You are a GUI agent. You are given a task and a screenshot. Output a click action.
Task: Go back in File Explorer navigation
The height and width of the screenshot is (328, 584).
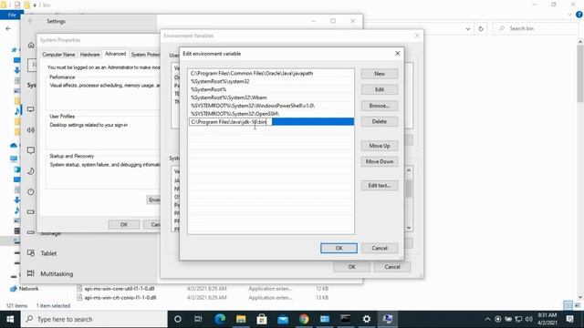point(8,28)
